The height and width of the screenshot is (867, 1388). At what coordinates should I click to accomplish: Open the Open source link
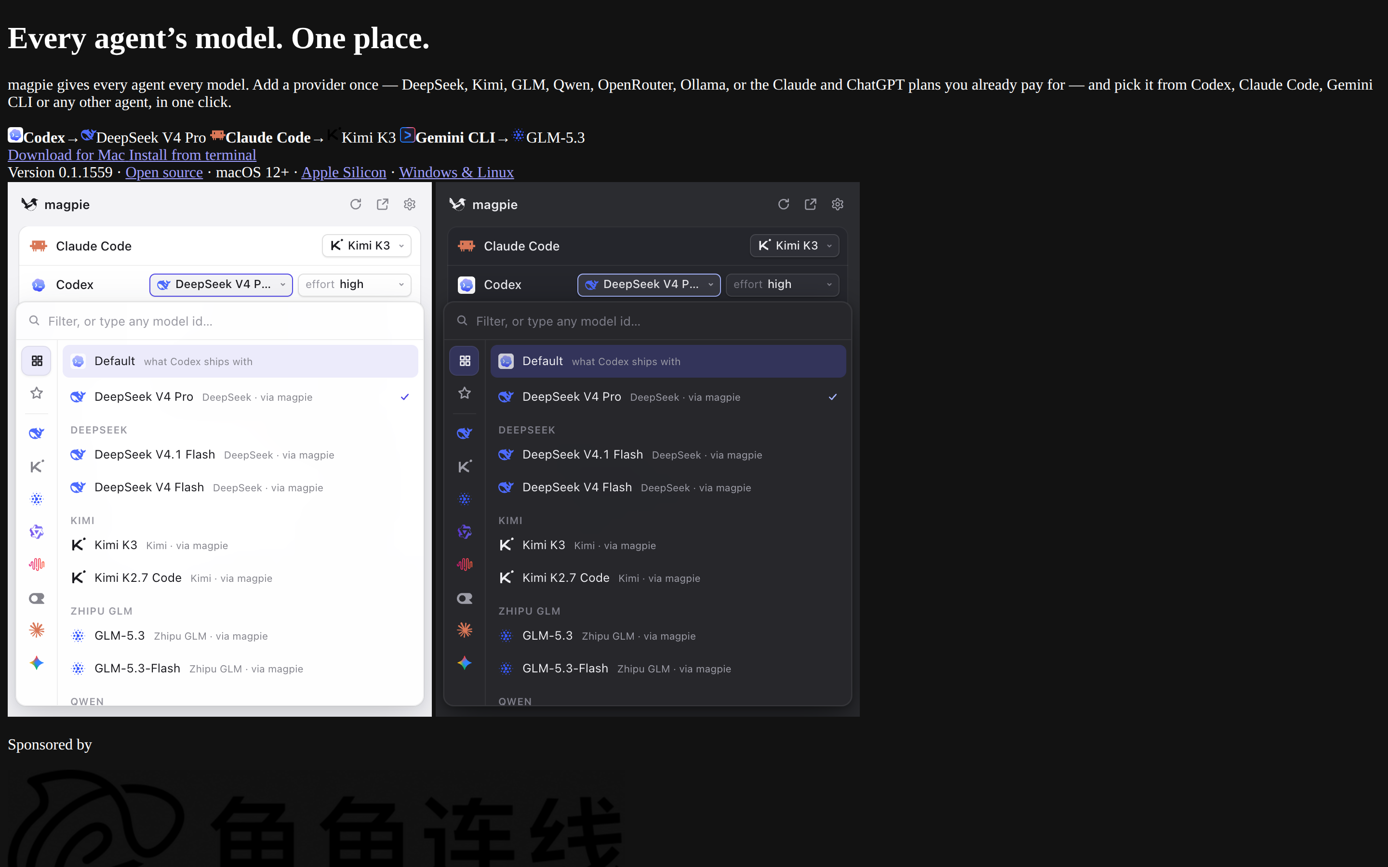tap(164, 172)
